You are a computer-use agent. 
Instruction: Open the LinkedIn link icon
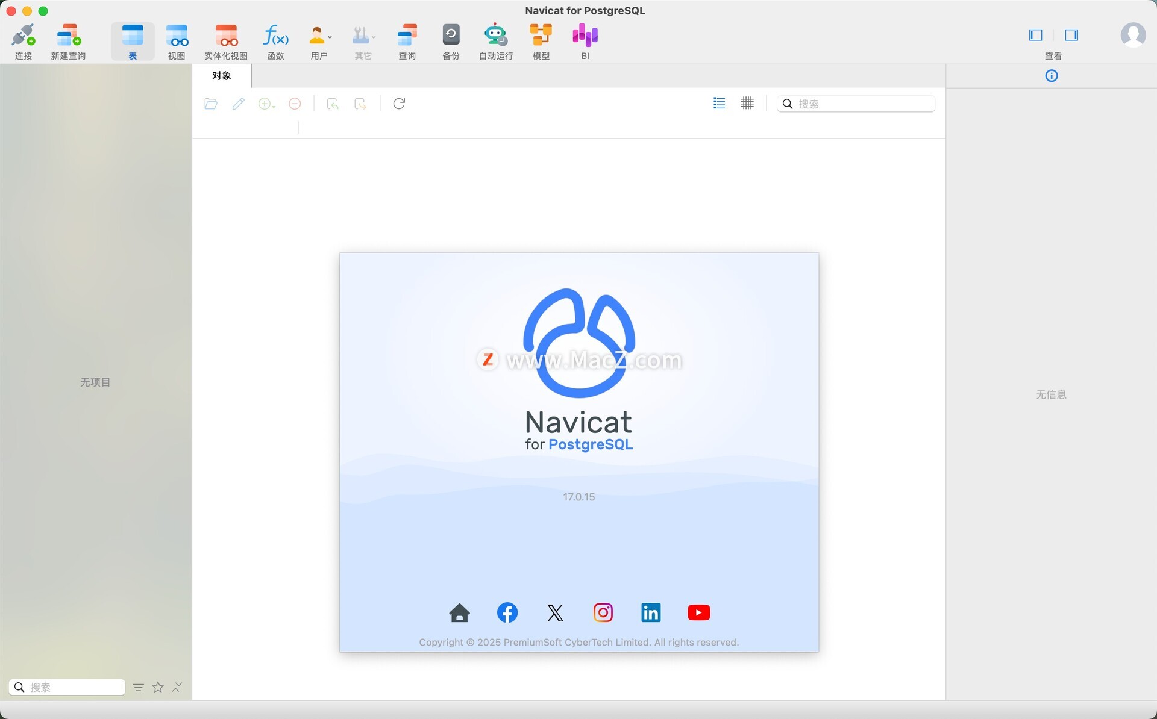[x=651, y=612]
